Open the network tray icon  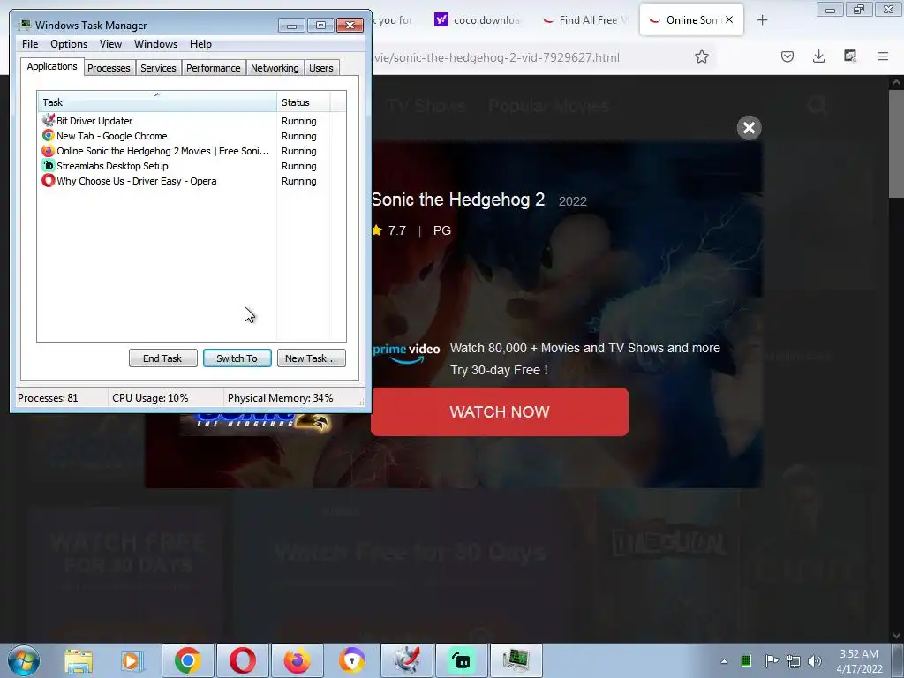click(794, 660)
